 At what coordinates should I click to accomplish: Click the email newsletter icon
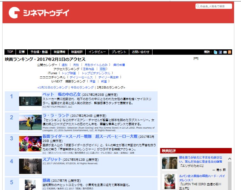[225, 52]
